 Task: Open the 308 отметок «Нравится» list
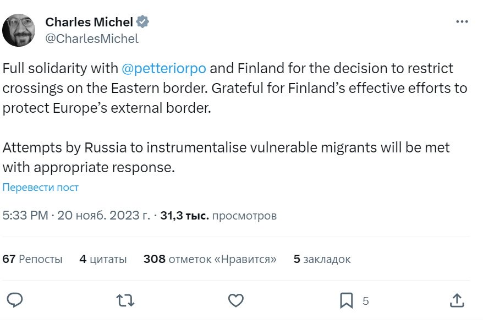pos(210,259)
